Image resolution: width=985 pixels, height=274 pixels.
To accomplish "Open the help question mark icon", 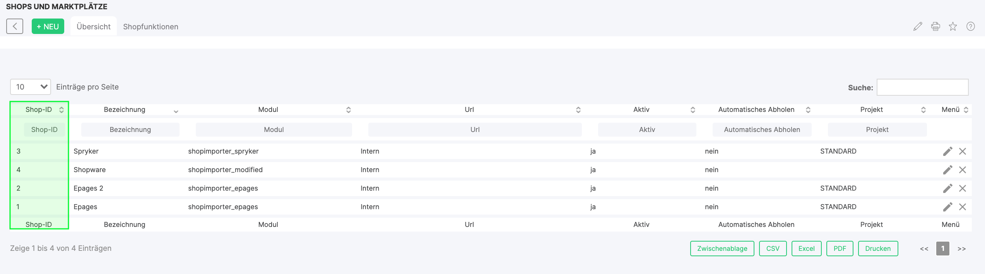I will (971, 26).
